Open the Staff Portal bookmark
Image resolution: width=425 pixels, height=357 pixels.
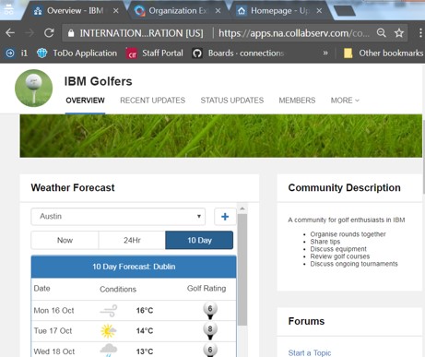tap(155, 54)
